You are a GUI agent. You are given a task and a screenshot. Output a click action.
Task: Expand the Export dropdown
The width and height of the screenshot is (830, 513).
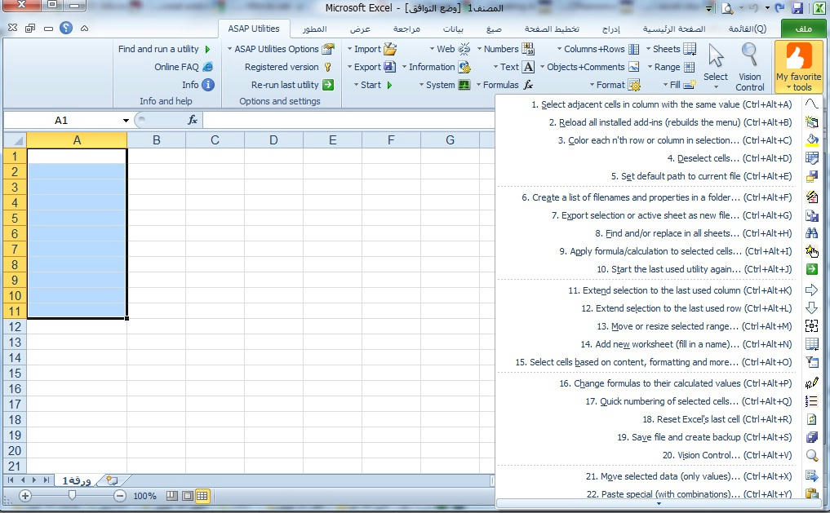pos(371,67)
